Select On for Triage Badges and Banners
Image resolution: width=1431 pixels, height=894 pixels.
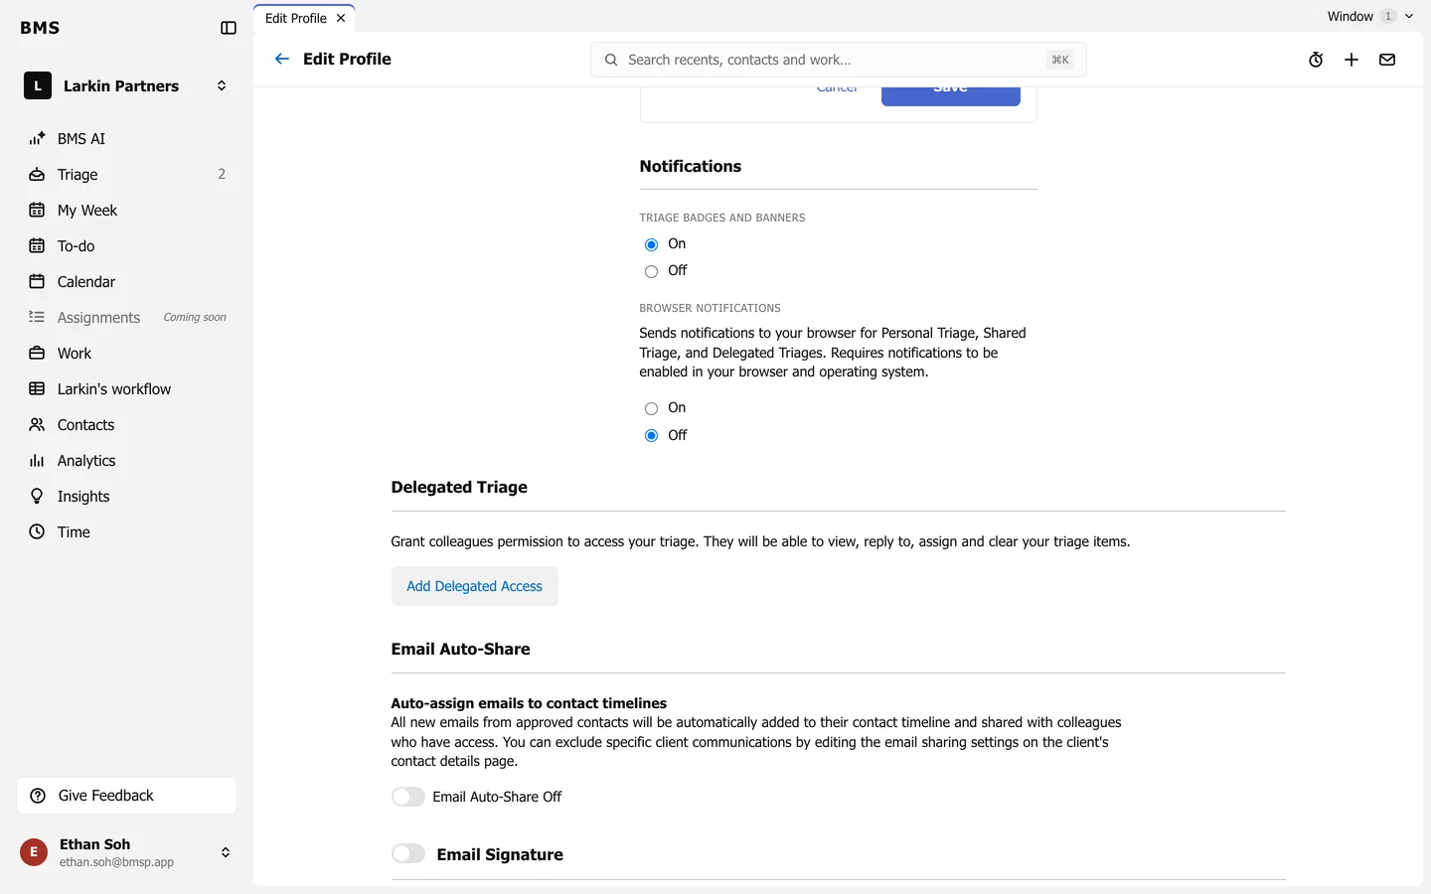tap(652, 244)
